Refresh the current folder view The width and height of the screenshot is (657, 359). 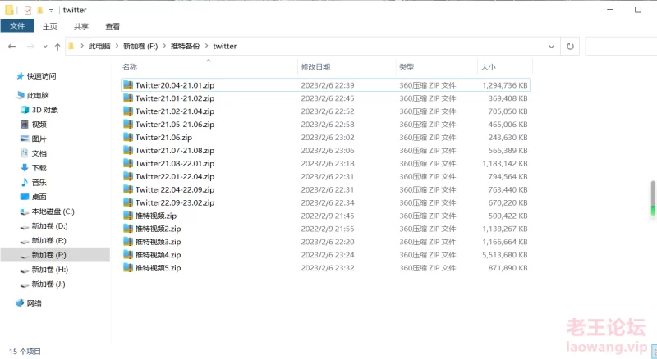(x=570, y=47)
